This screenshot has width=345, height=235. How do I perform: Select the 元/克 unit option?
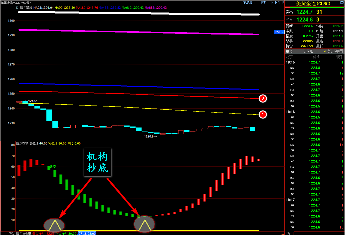click(x=308, y=51)
